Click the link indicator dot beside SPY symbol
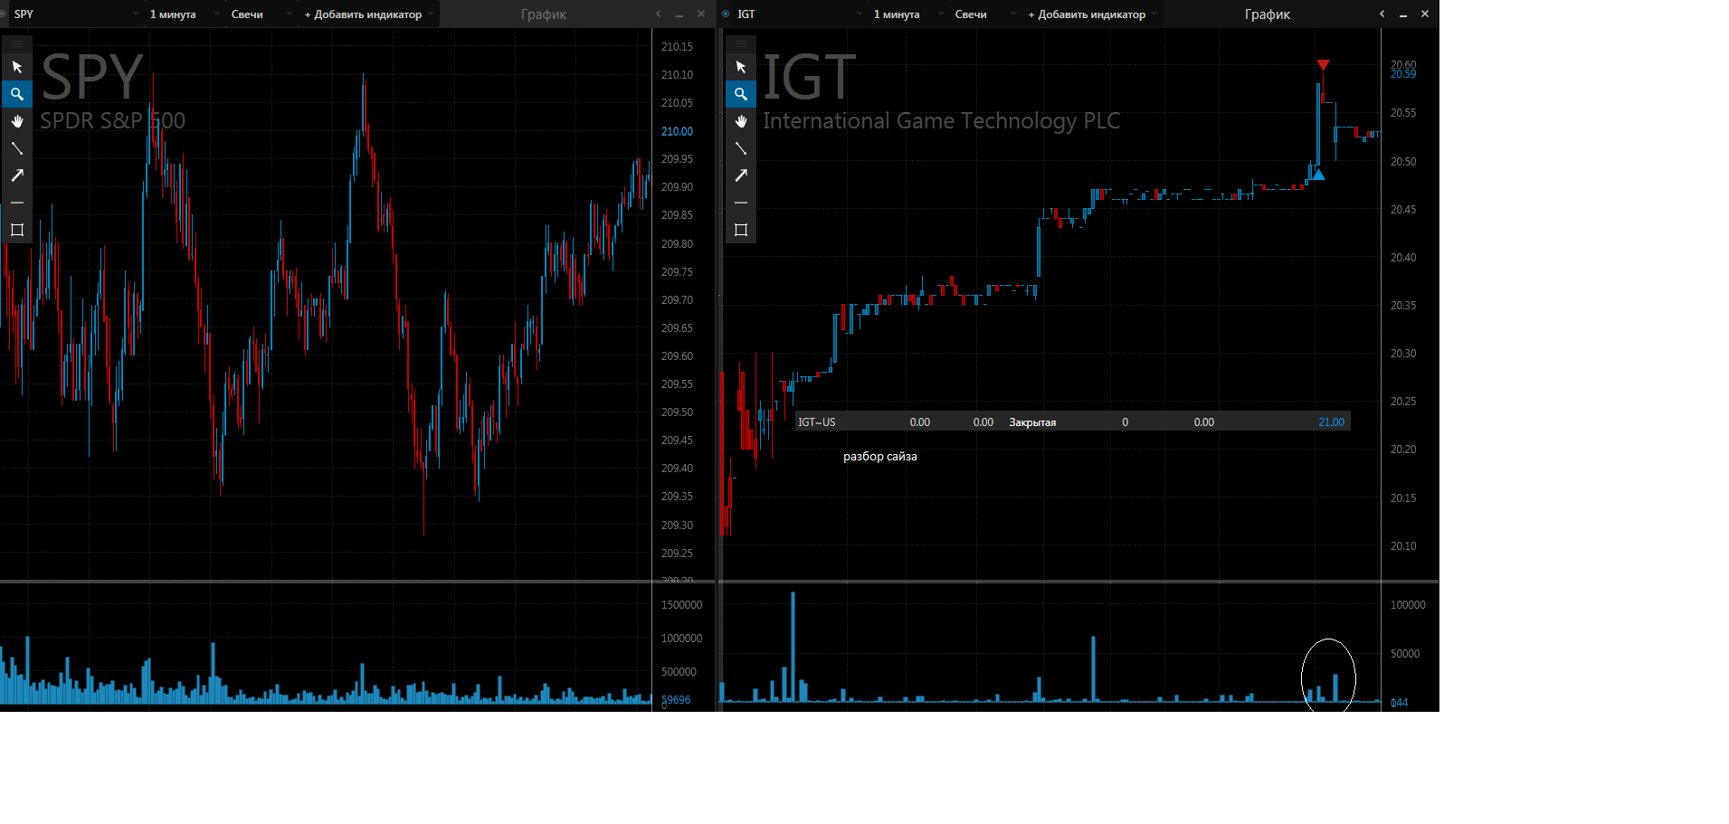The height and width of the screenshot is (824, 1729). (x=3, y=14)
